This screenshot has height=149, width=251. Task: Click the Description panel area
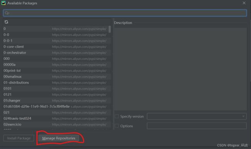tap(180, 69)
